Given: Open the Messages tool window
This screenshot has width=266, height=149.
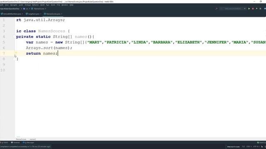Looking at the screenshot, I should tap(29, 142).
